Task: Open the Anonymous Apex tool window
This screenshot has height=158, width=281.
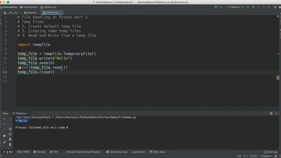Action: [117, 152]
